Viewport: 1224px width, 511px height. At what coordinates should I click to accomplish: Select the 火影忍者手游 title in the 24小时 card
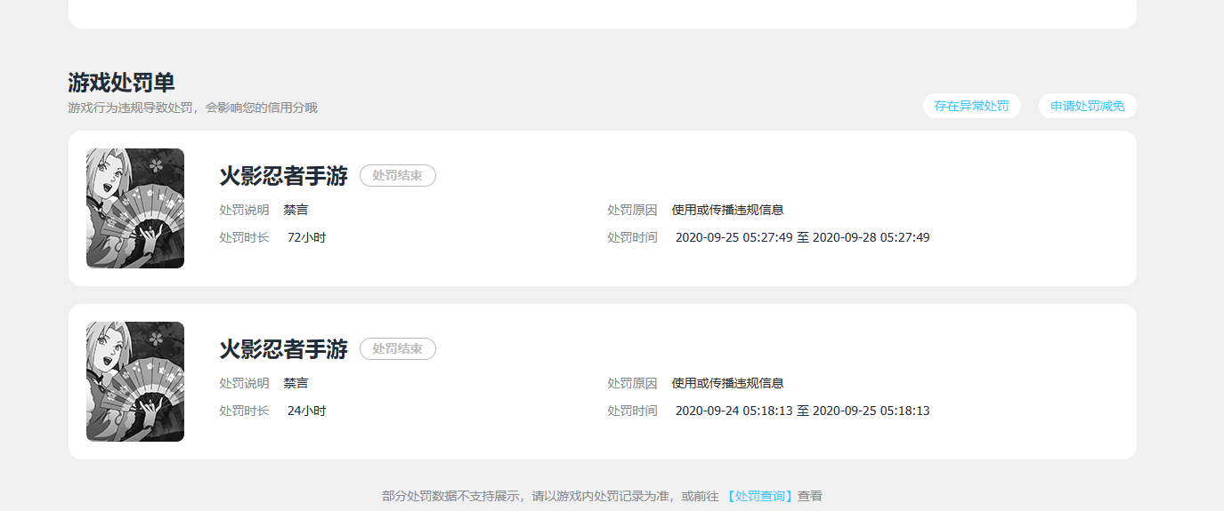click(x=283, y=349)
